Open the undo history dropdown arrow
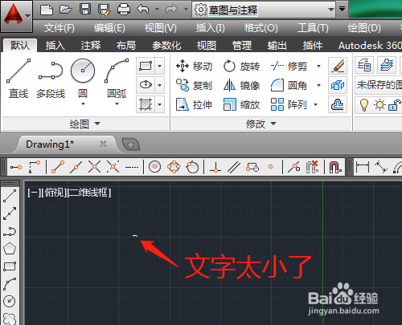The width and height of the screenshot is (402, 325). [158, 10]
